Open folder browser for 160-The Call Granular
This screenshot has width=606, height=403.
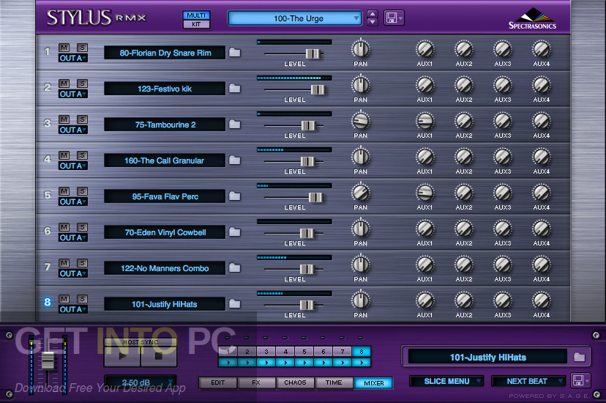click(x=235, y=160)
